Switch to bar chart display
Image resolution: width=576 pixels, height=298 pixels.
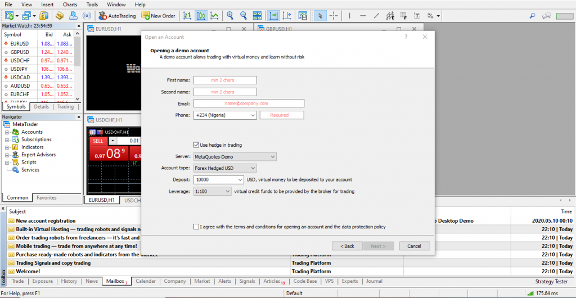coord(188,16)
